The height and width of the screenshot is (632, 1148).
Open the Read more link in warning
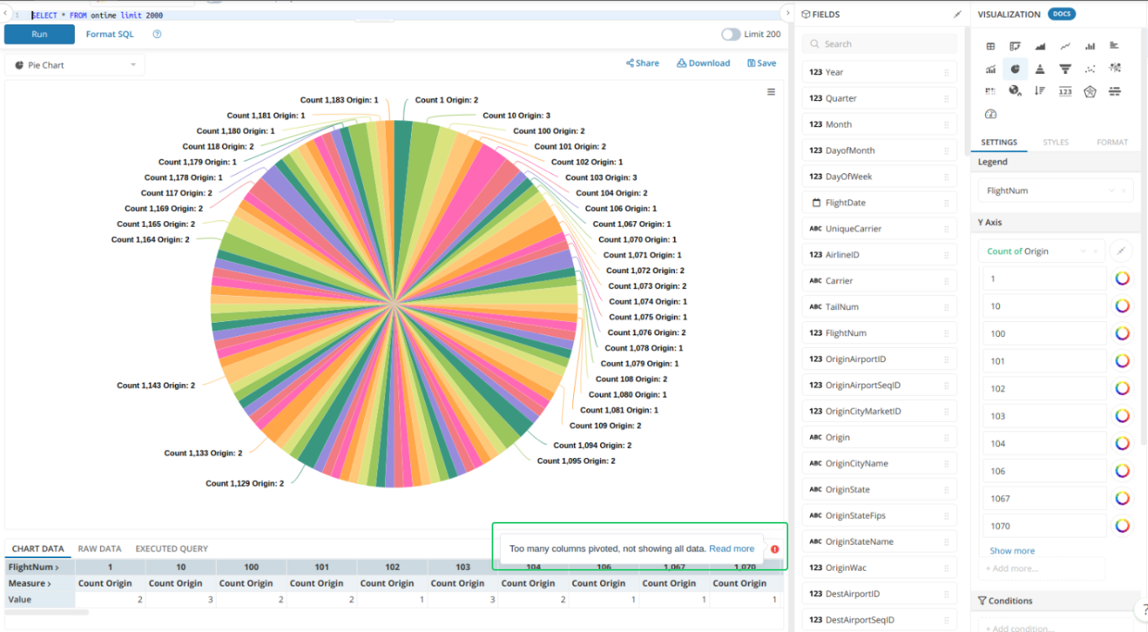[731, 549]
